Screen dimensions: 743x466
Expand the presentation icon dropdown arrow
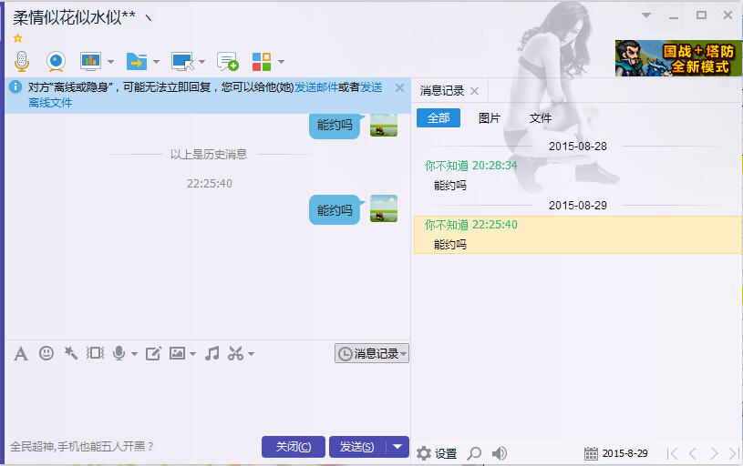pyautogui.click(x=111, y=62)
